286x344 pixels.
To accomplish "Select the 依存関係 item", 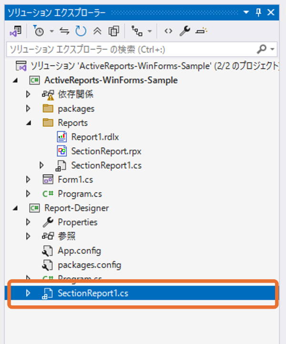I will [75, 94].
